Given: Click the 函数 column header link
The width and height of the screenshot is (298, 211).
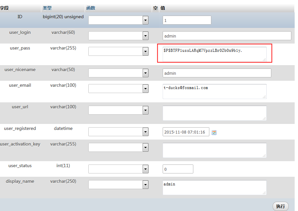Looking at the screenshot, I should (91, 8).
